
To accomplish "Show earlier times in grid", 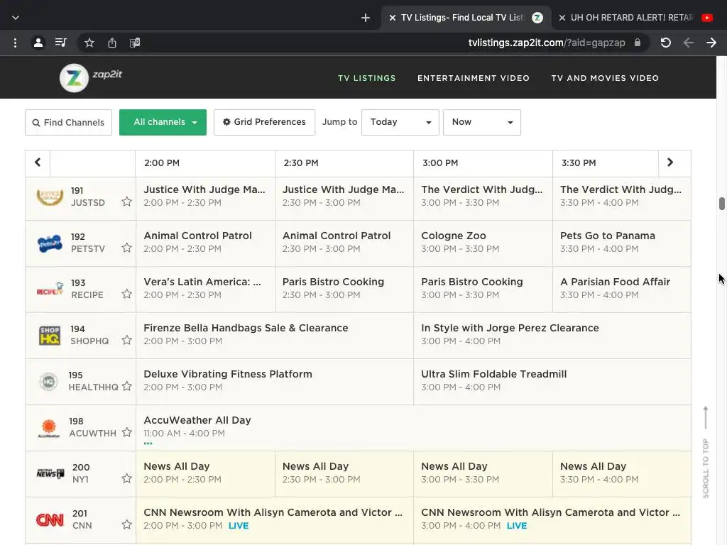I will click(38, 163).
